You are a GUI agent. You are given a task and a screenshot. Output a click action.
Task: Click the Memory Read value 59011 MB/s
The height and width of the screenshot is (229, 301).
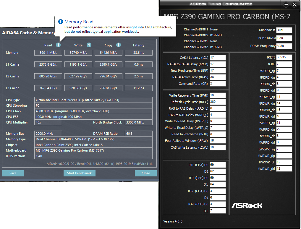click(48, 53)
